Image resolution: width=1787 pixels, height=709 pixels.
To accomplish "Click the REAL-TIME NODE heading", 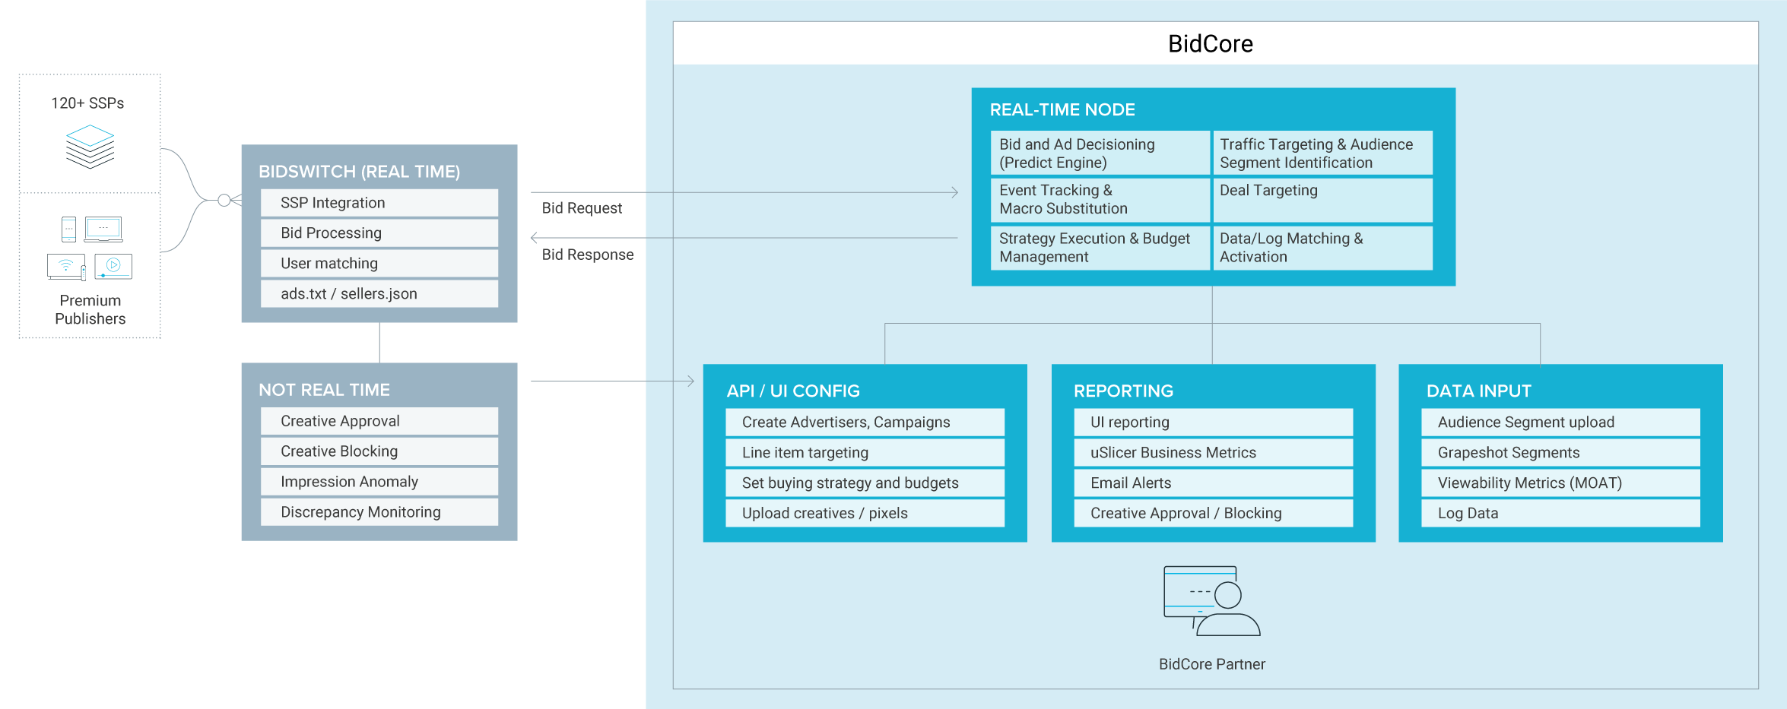I will 1062,109.
